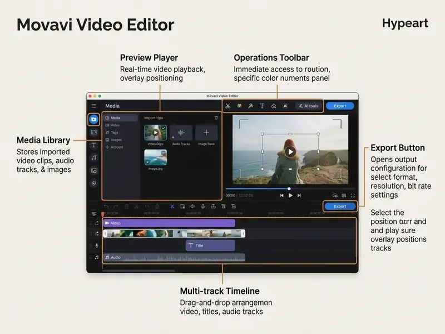Open the picture frame sidebar icon

pos(93,170)
